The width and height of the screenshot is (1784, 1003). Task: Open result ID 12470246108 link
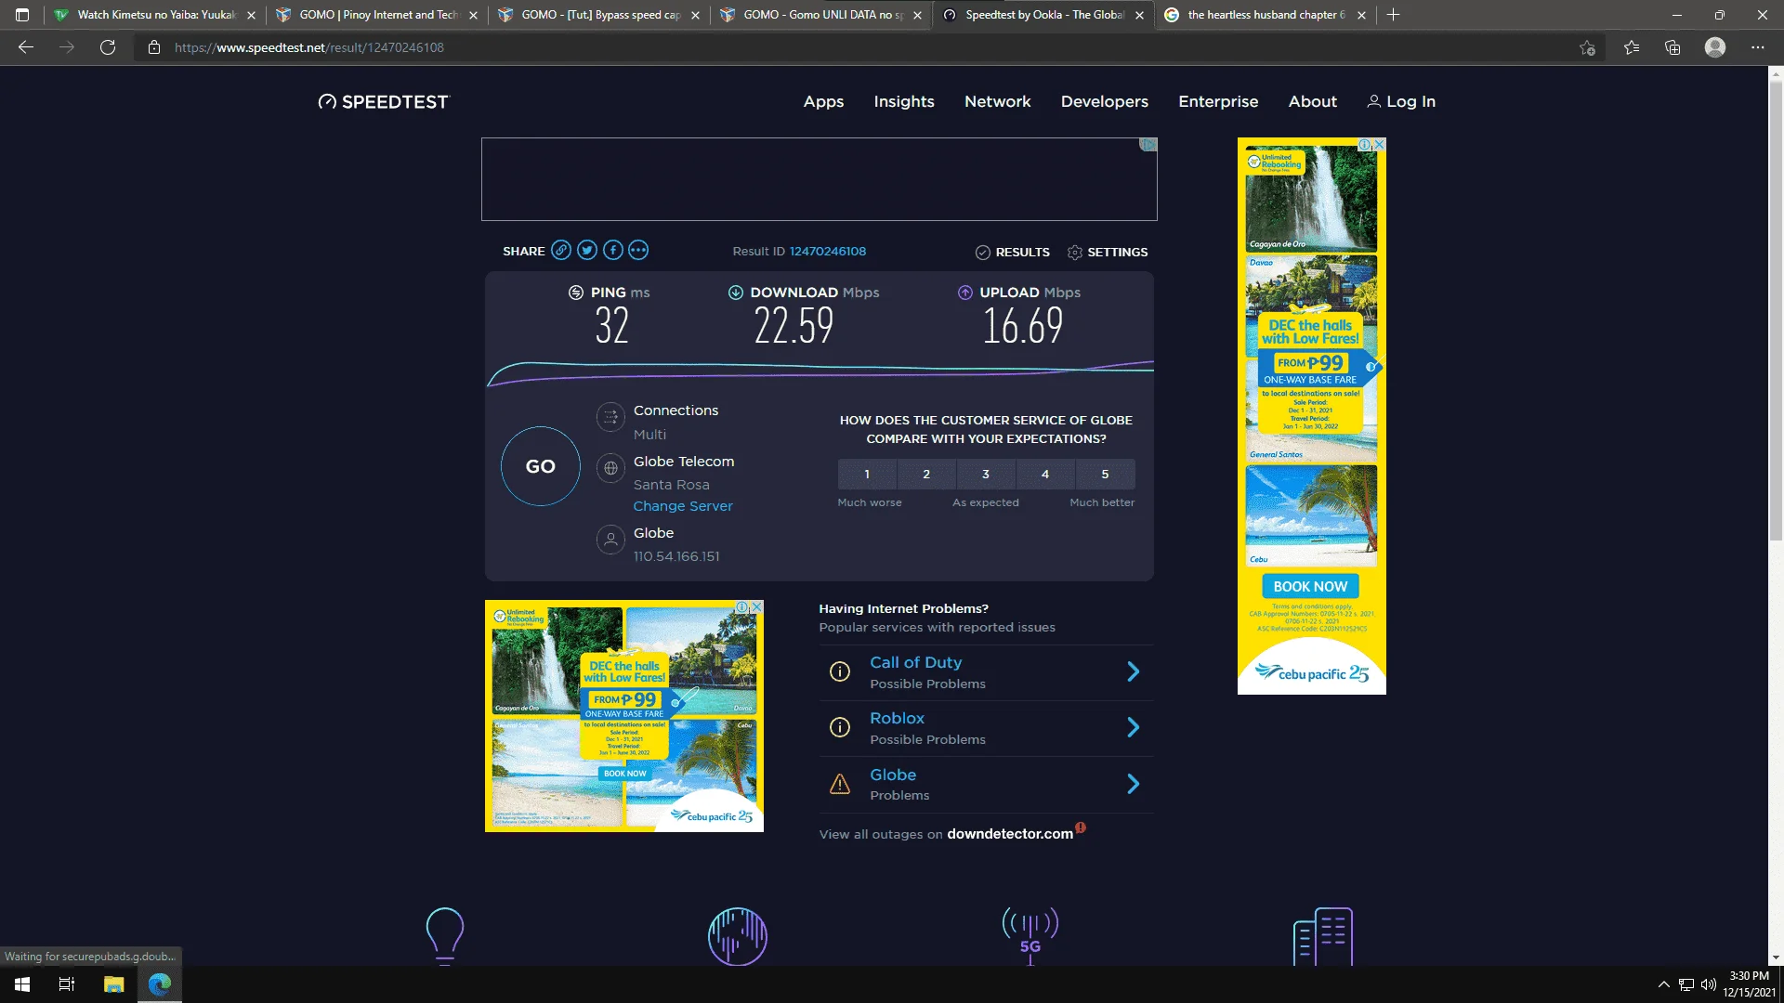pos(828,251)
